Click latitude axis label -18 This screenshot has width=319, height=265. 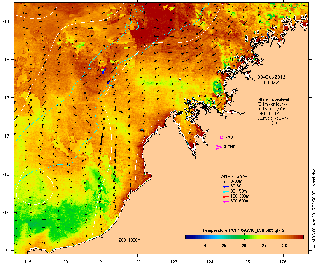(x=5, y=174)
